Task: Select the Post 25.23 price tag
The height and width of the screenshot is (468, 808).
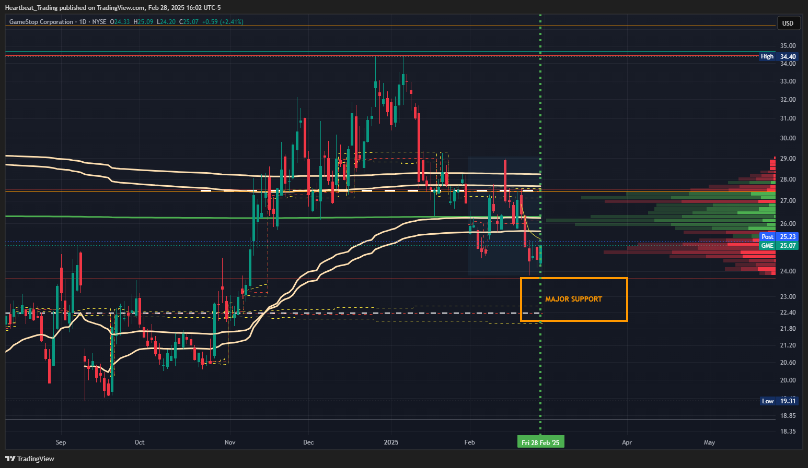Action: [778, 237]
